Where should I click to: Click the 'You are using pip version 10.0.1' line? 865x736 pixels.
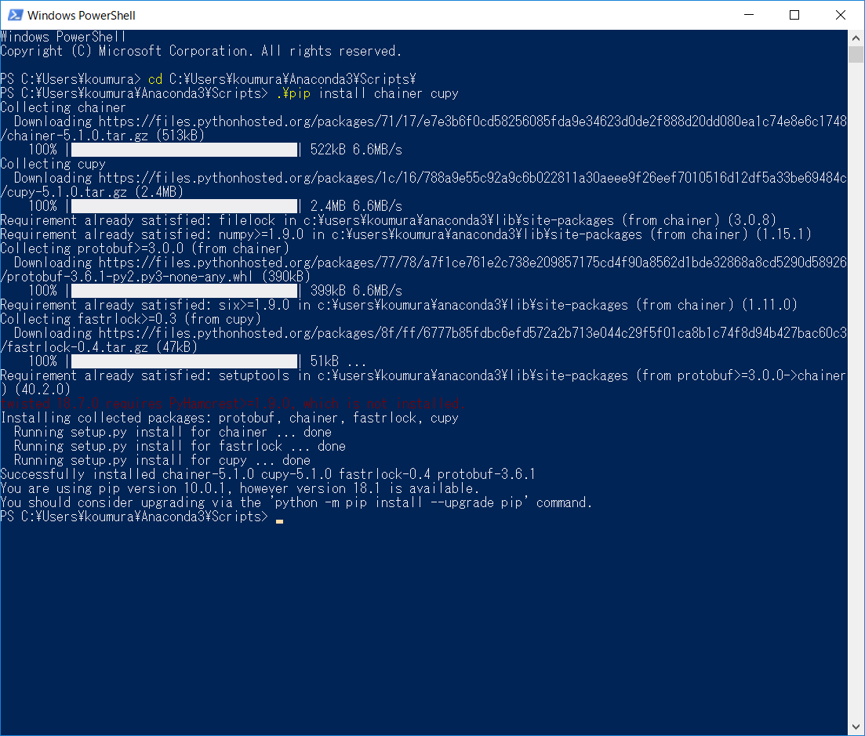240,488
